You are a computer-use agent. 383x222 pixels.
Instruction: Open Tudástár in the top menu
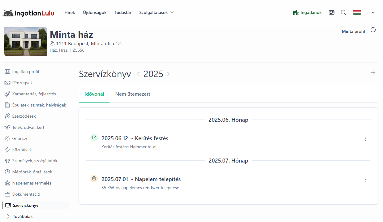click(123, 13)
